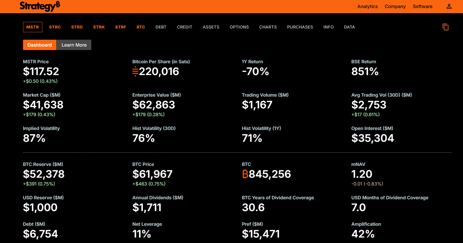Select the MSTR tab
This screenshot has width=463, height=243.
coord(33,27)
